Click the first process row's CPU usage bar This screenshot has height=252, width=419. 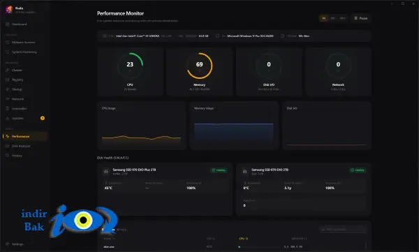259,247
